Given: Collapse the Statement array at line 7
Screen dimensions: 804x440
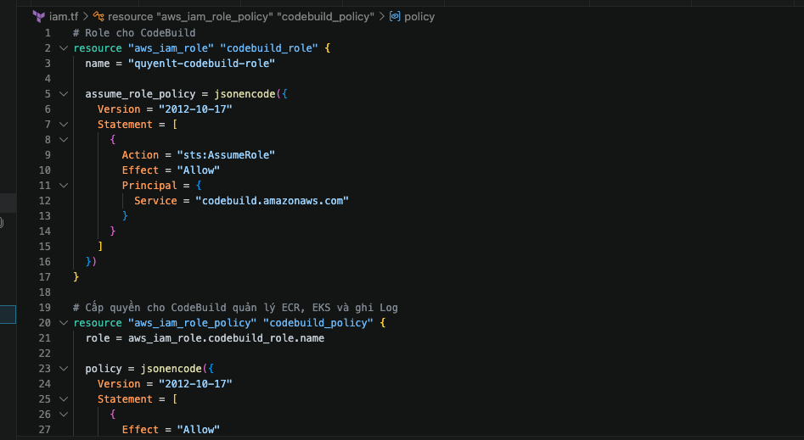Looking at the screenshot, I should click(x=64, y=125).
